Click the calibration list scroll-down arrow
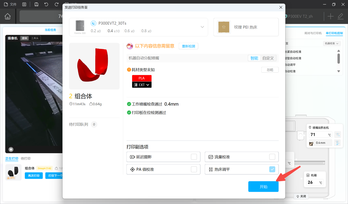This screenshot has height=204, width=348. point(338,71)
